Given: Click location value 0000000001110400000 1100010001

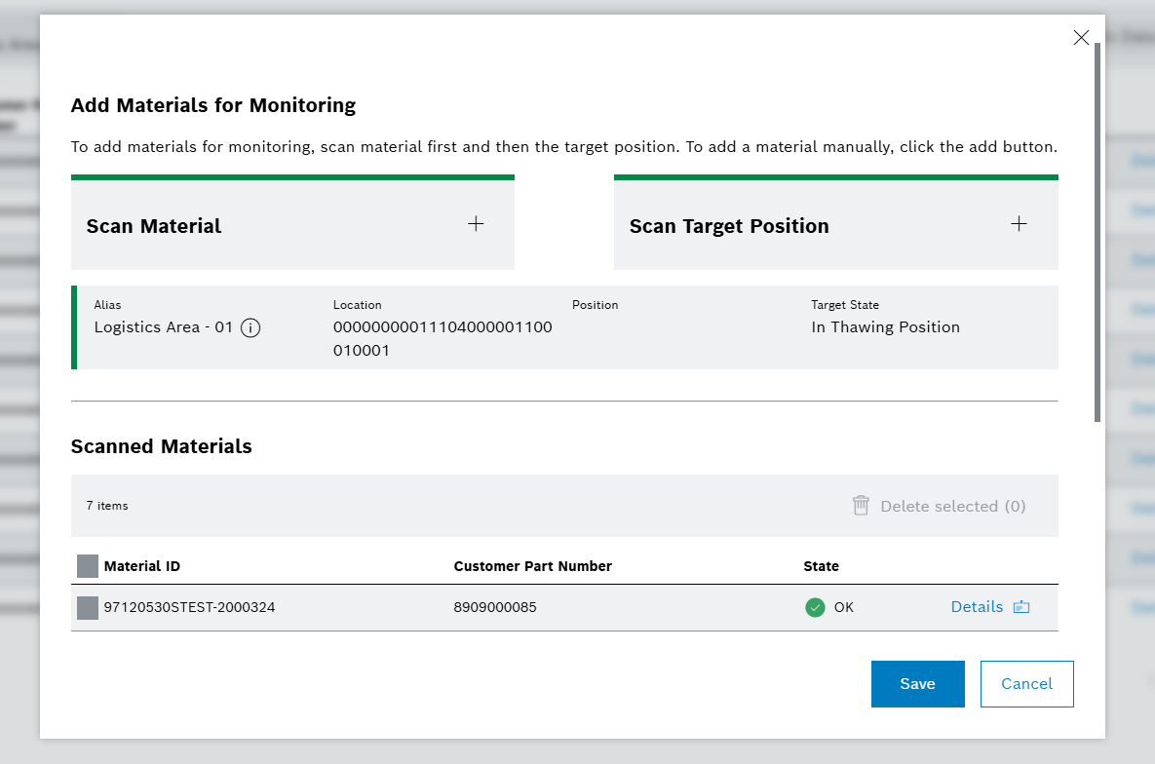Looking at the screenshot, I should pyautogui.click(x=443, y=339).
